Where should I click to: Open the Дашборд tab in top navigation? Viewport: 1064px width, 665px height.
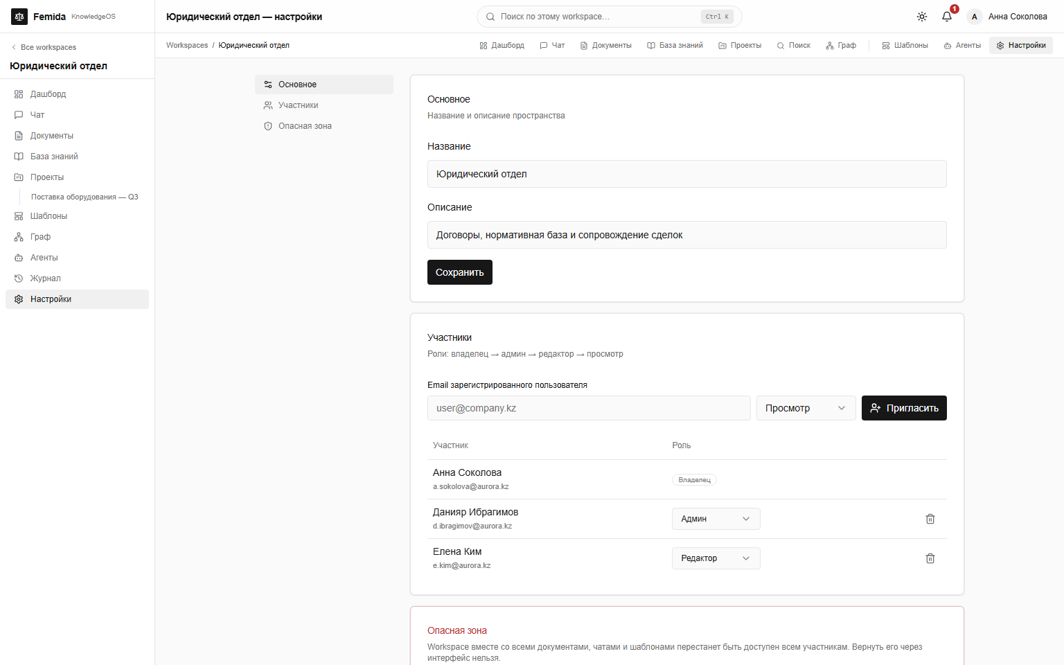pyautogui.click(x=502, y=46)
